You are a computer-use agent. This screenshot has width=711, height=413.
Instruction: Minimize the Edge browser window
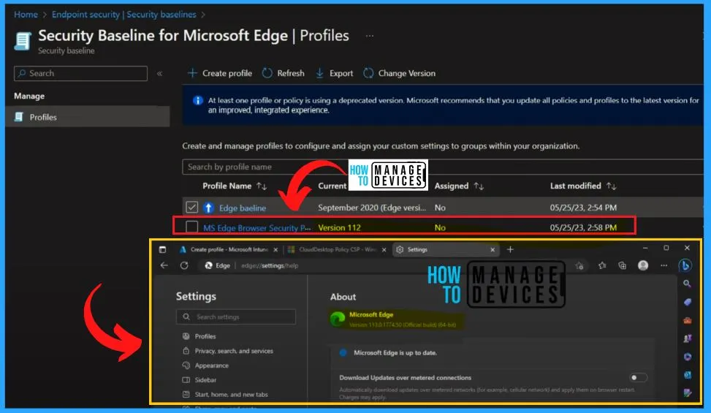point(645,248)
